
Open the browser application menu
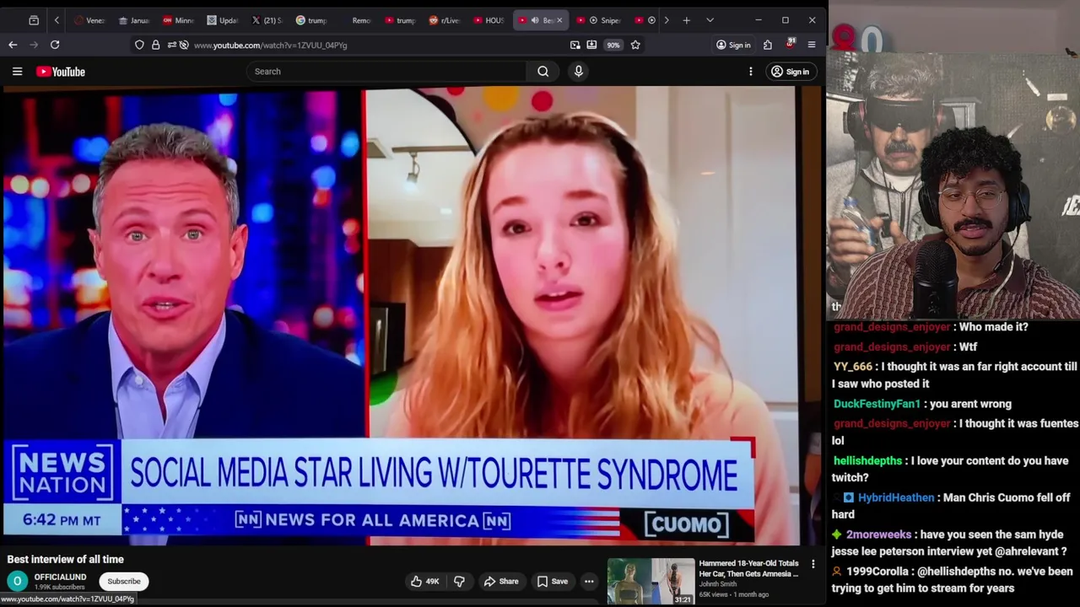coord(812,45)
